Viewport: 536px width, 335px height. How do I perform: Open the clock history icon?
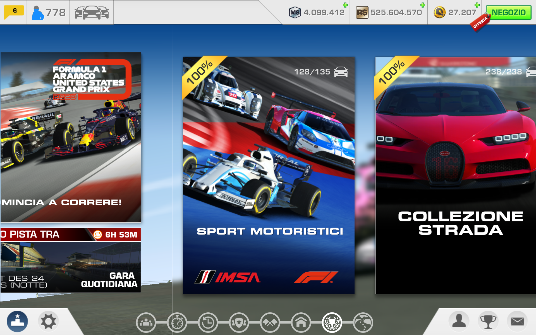click(208, 323)
